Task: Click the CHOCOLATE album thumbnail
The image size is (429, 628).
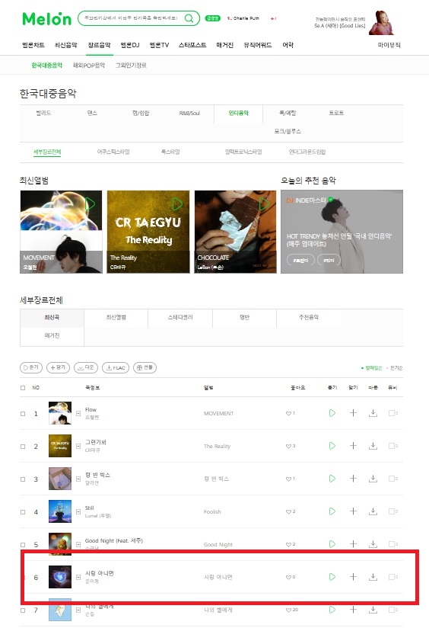Action: (235, 232)
